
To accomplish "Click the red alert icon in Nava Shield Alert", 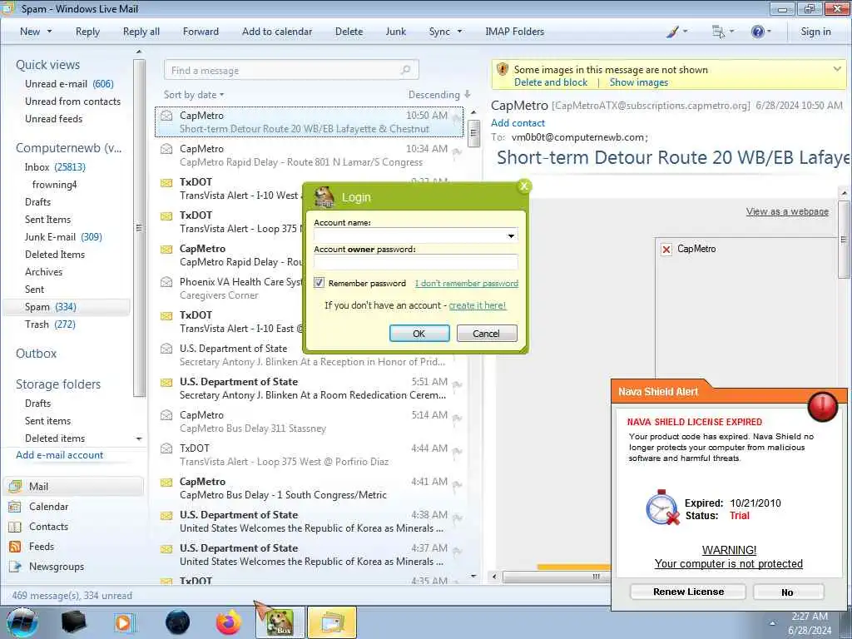I will click(822, 405).
